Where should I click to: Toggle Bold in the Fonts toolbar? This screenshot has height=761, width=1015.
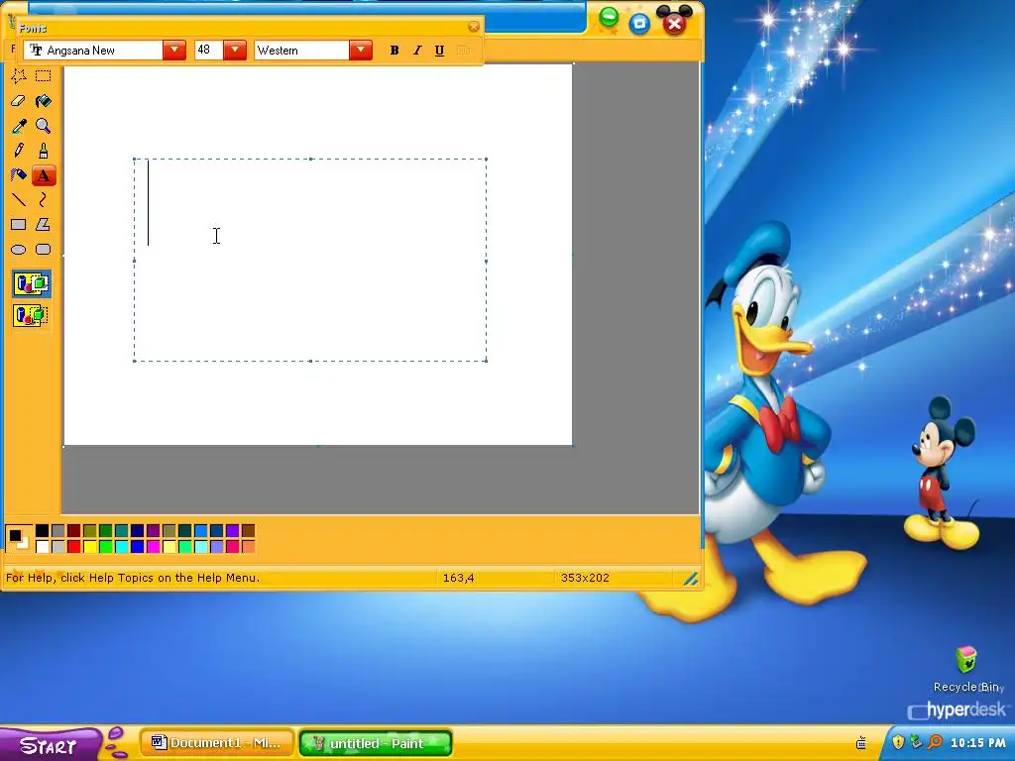395,51
